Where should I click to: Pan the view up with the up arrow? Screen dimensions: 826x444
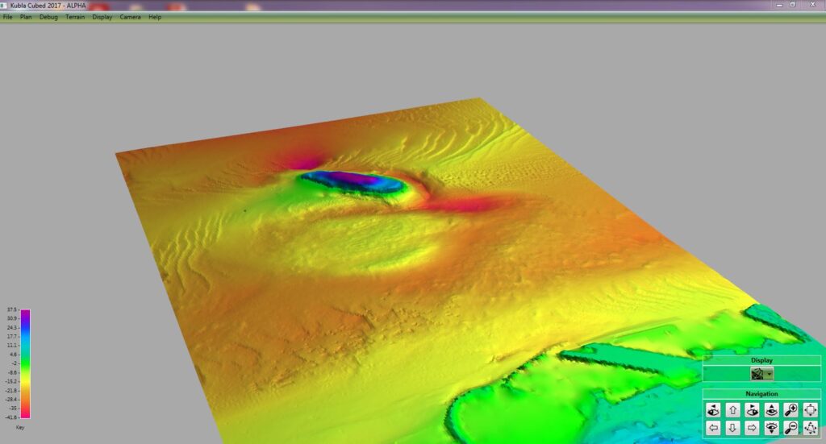(732, 409)
